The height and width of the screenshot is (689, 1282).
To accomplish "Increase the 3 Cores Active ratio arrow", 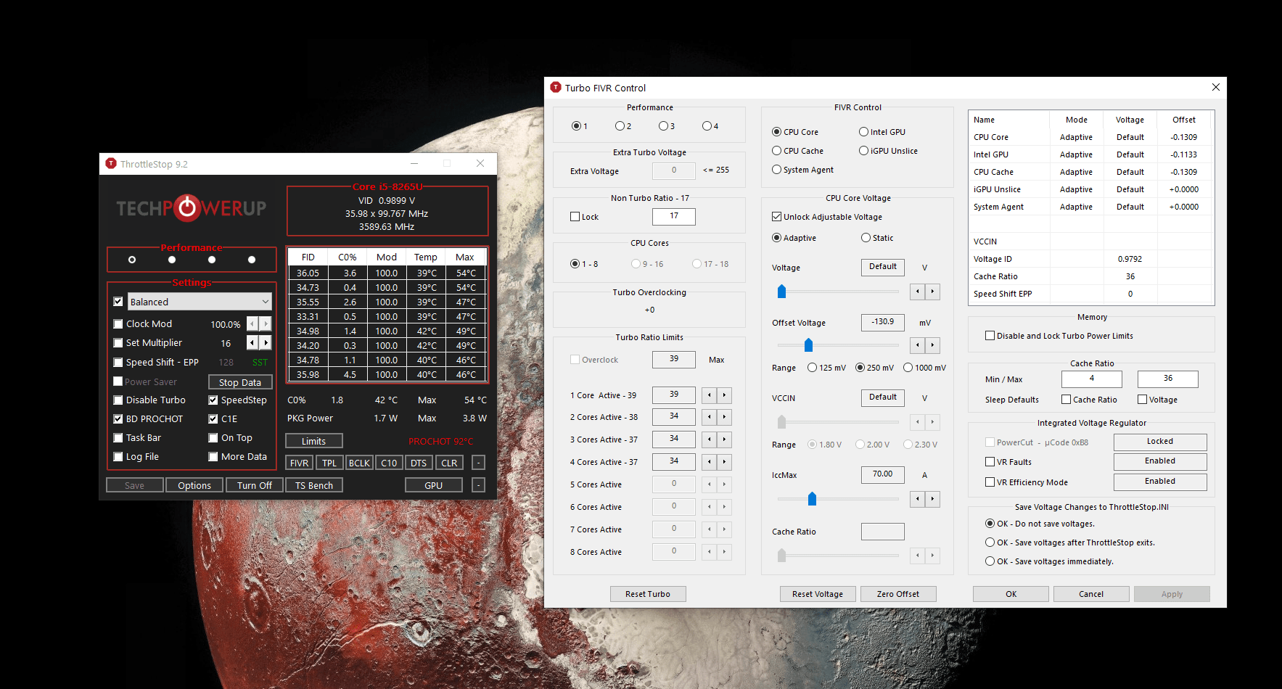I will coord(724,440).
